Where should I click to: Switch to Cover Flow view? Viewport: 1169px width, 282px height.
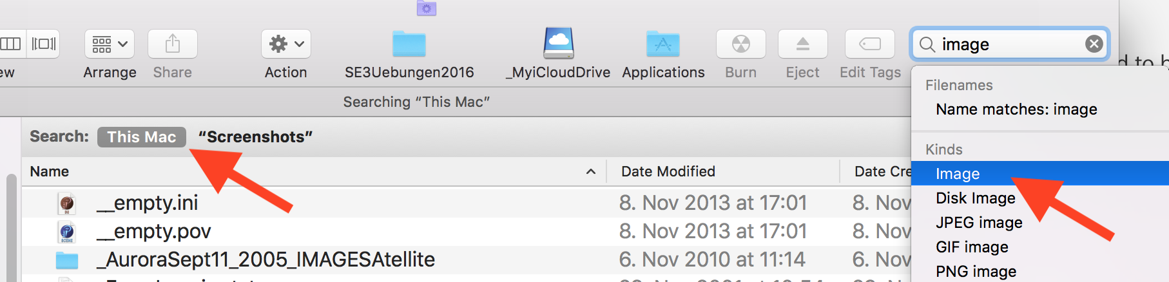[44, 44]
